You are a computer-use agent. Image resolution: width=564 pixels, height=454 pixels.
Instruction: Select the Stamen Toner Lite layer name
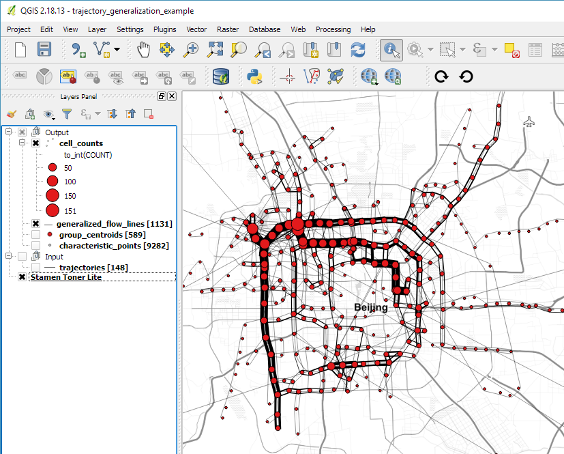[x=65, y=277]
